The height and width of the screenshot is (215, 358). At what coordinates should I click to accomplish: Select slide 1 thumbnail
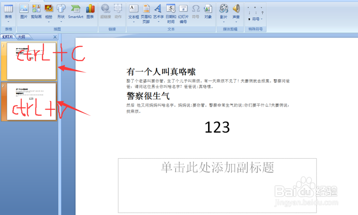click(x=32, y=61)
